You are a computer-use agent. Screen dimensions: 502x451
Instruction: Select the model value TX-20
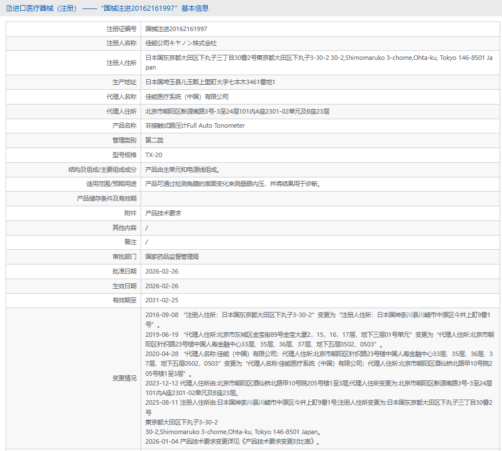[154, 155]
